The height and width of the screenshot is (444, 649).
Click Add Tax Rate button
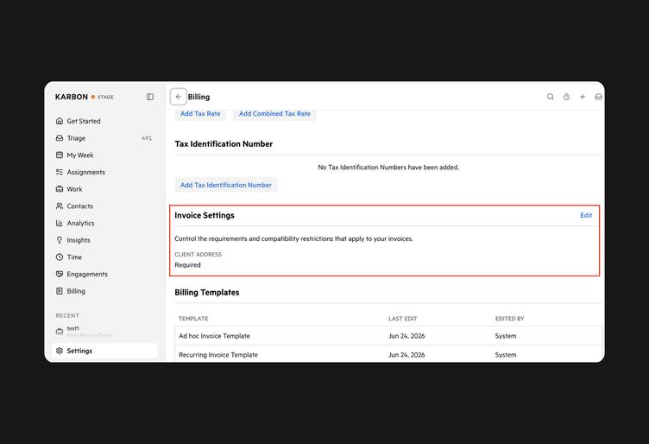[200, 114]
